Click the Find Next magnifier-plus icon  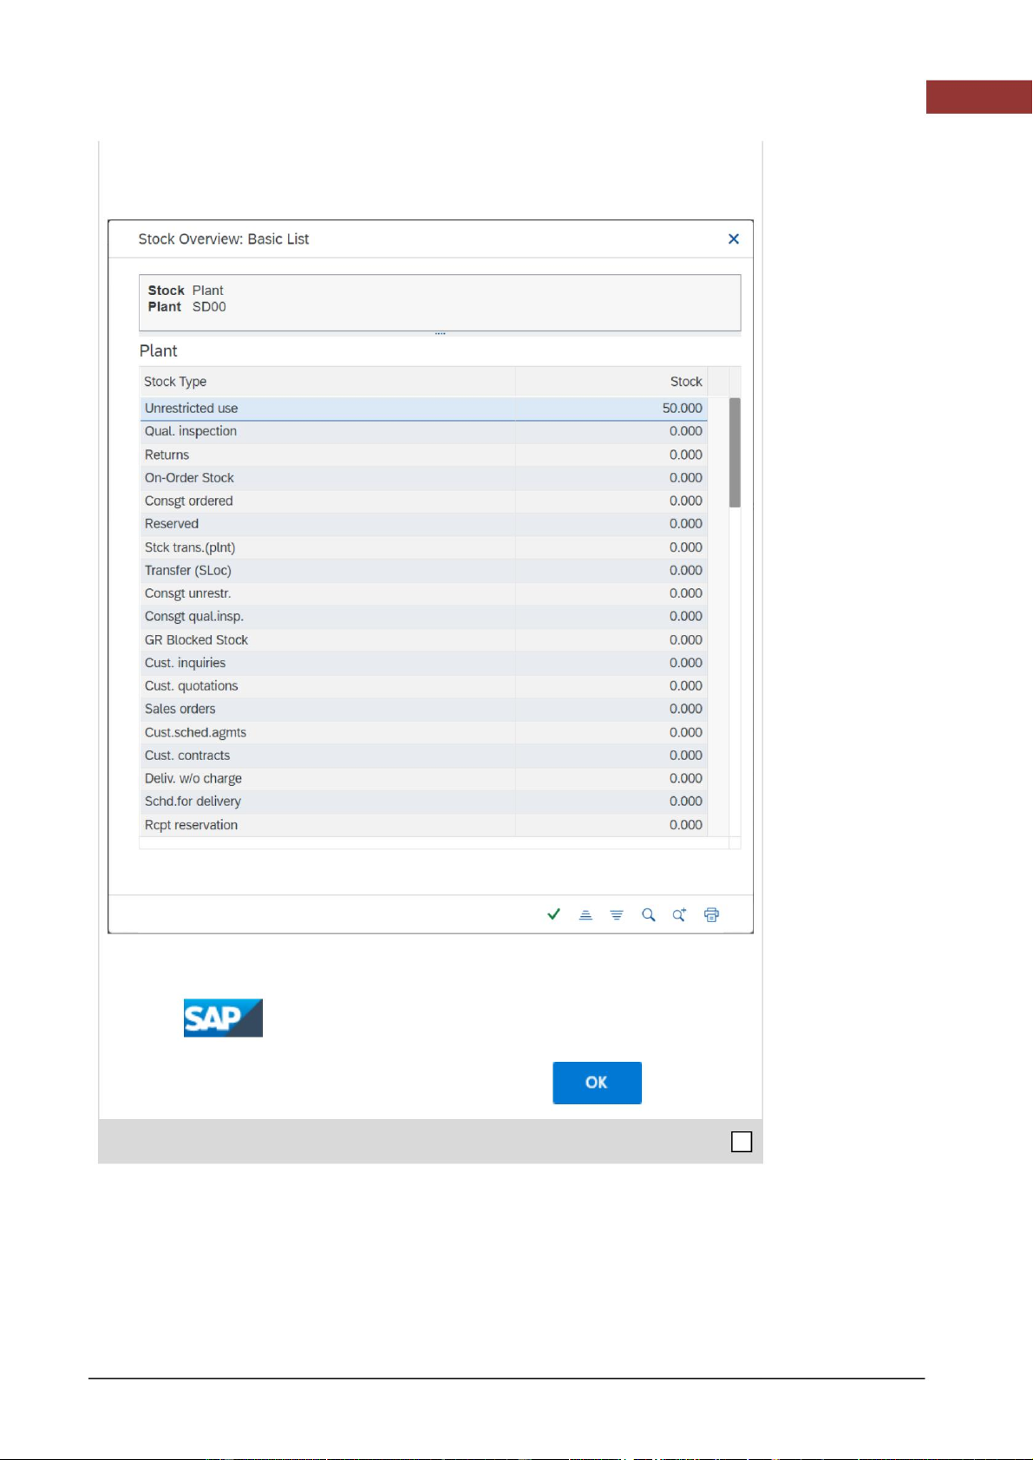[x=679, y=915]
